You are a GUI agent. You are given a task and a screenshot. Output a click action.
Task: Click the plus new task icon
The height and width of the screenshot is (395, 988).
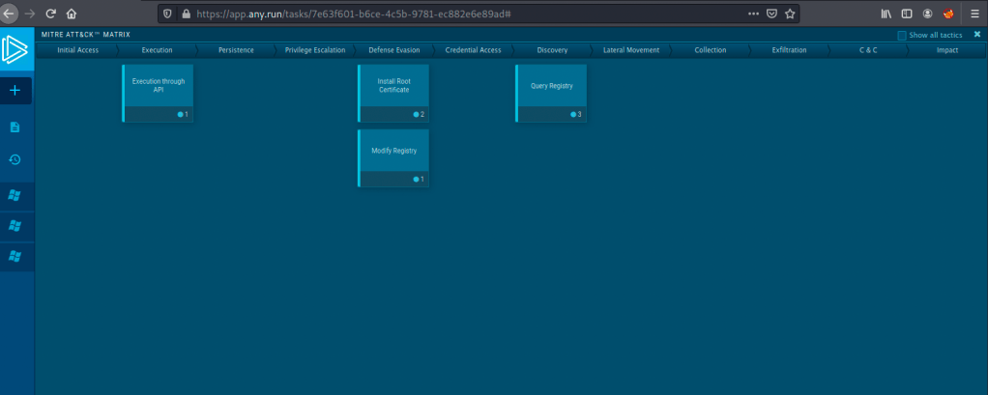15,91
